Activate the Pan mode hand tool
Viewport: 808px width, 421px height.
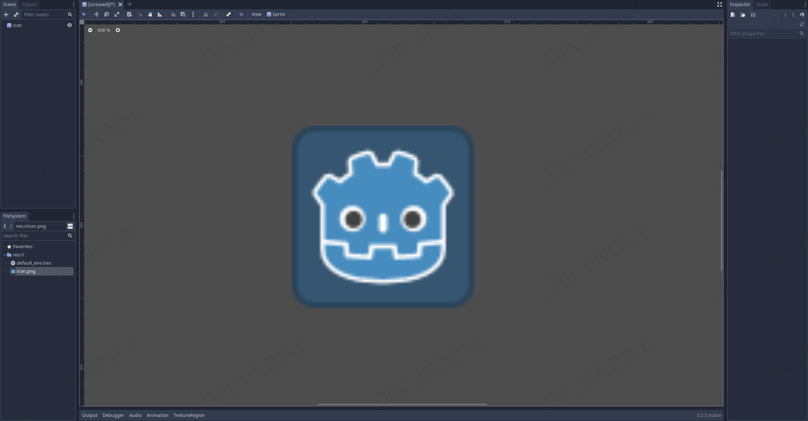150,14
